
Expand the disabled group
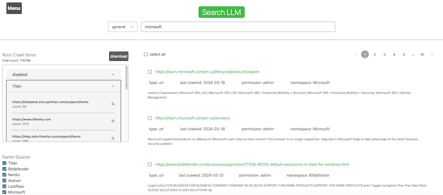63,74
